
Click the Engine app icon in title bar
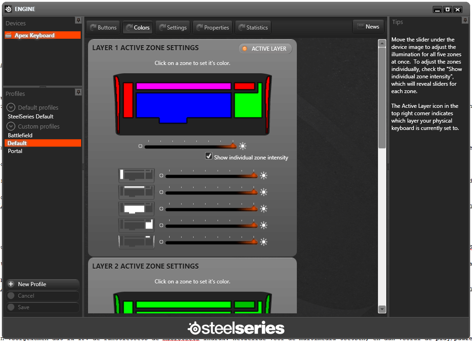click(8, 9)
